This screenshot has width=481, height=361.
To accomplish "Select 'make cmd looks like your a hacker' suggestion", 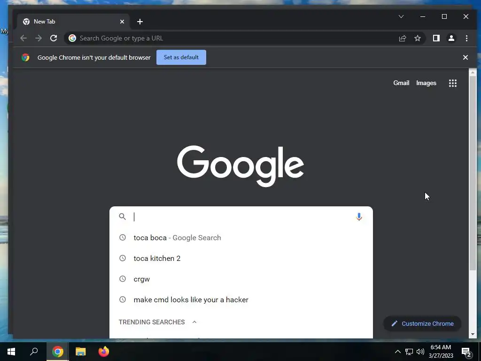I will click(x=241, y=299).
